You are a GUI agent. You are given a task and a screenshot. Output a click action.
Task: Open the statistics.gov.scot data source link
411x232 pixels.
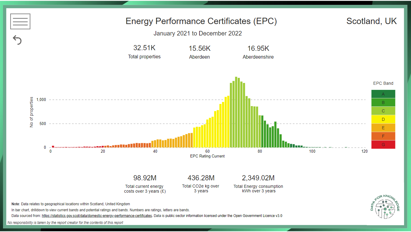point(97,216)
